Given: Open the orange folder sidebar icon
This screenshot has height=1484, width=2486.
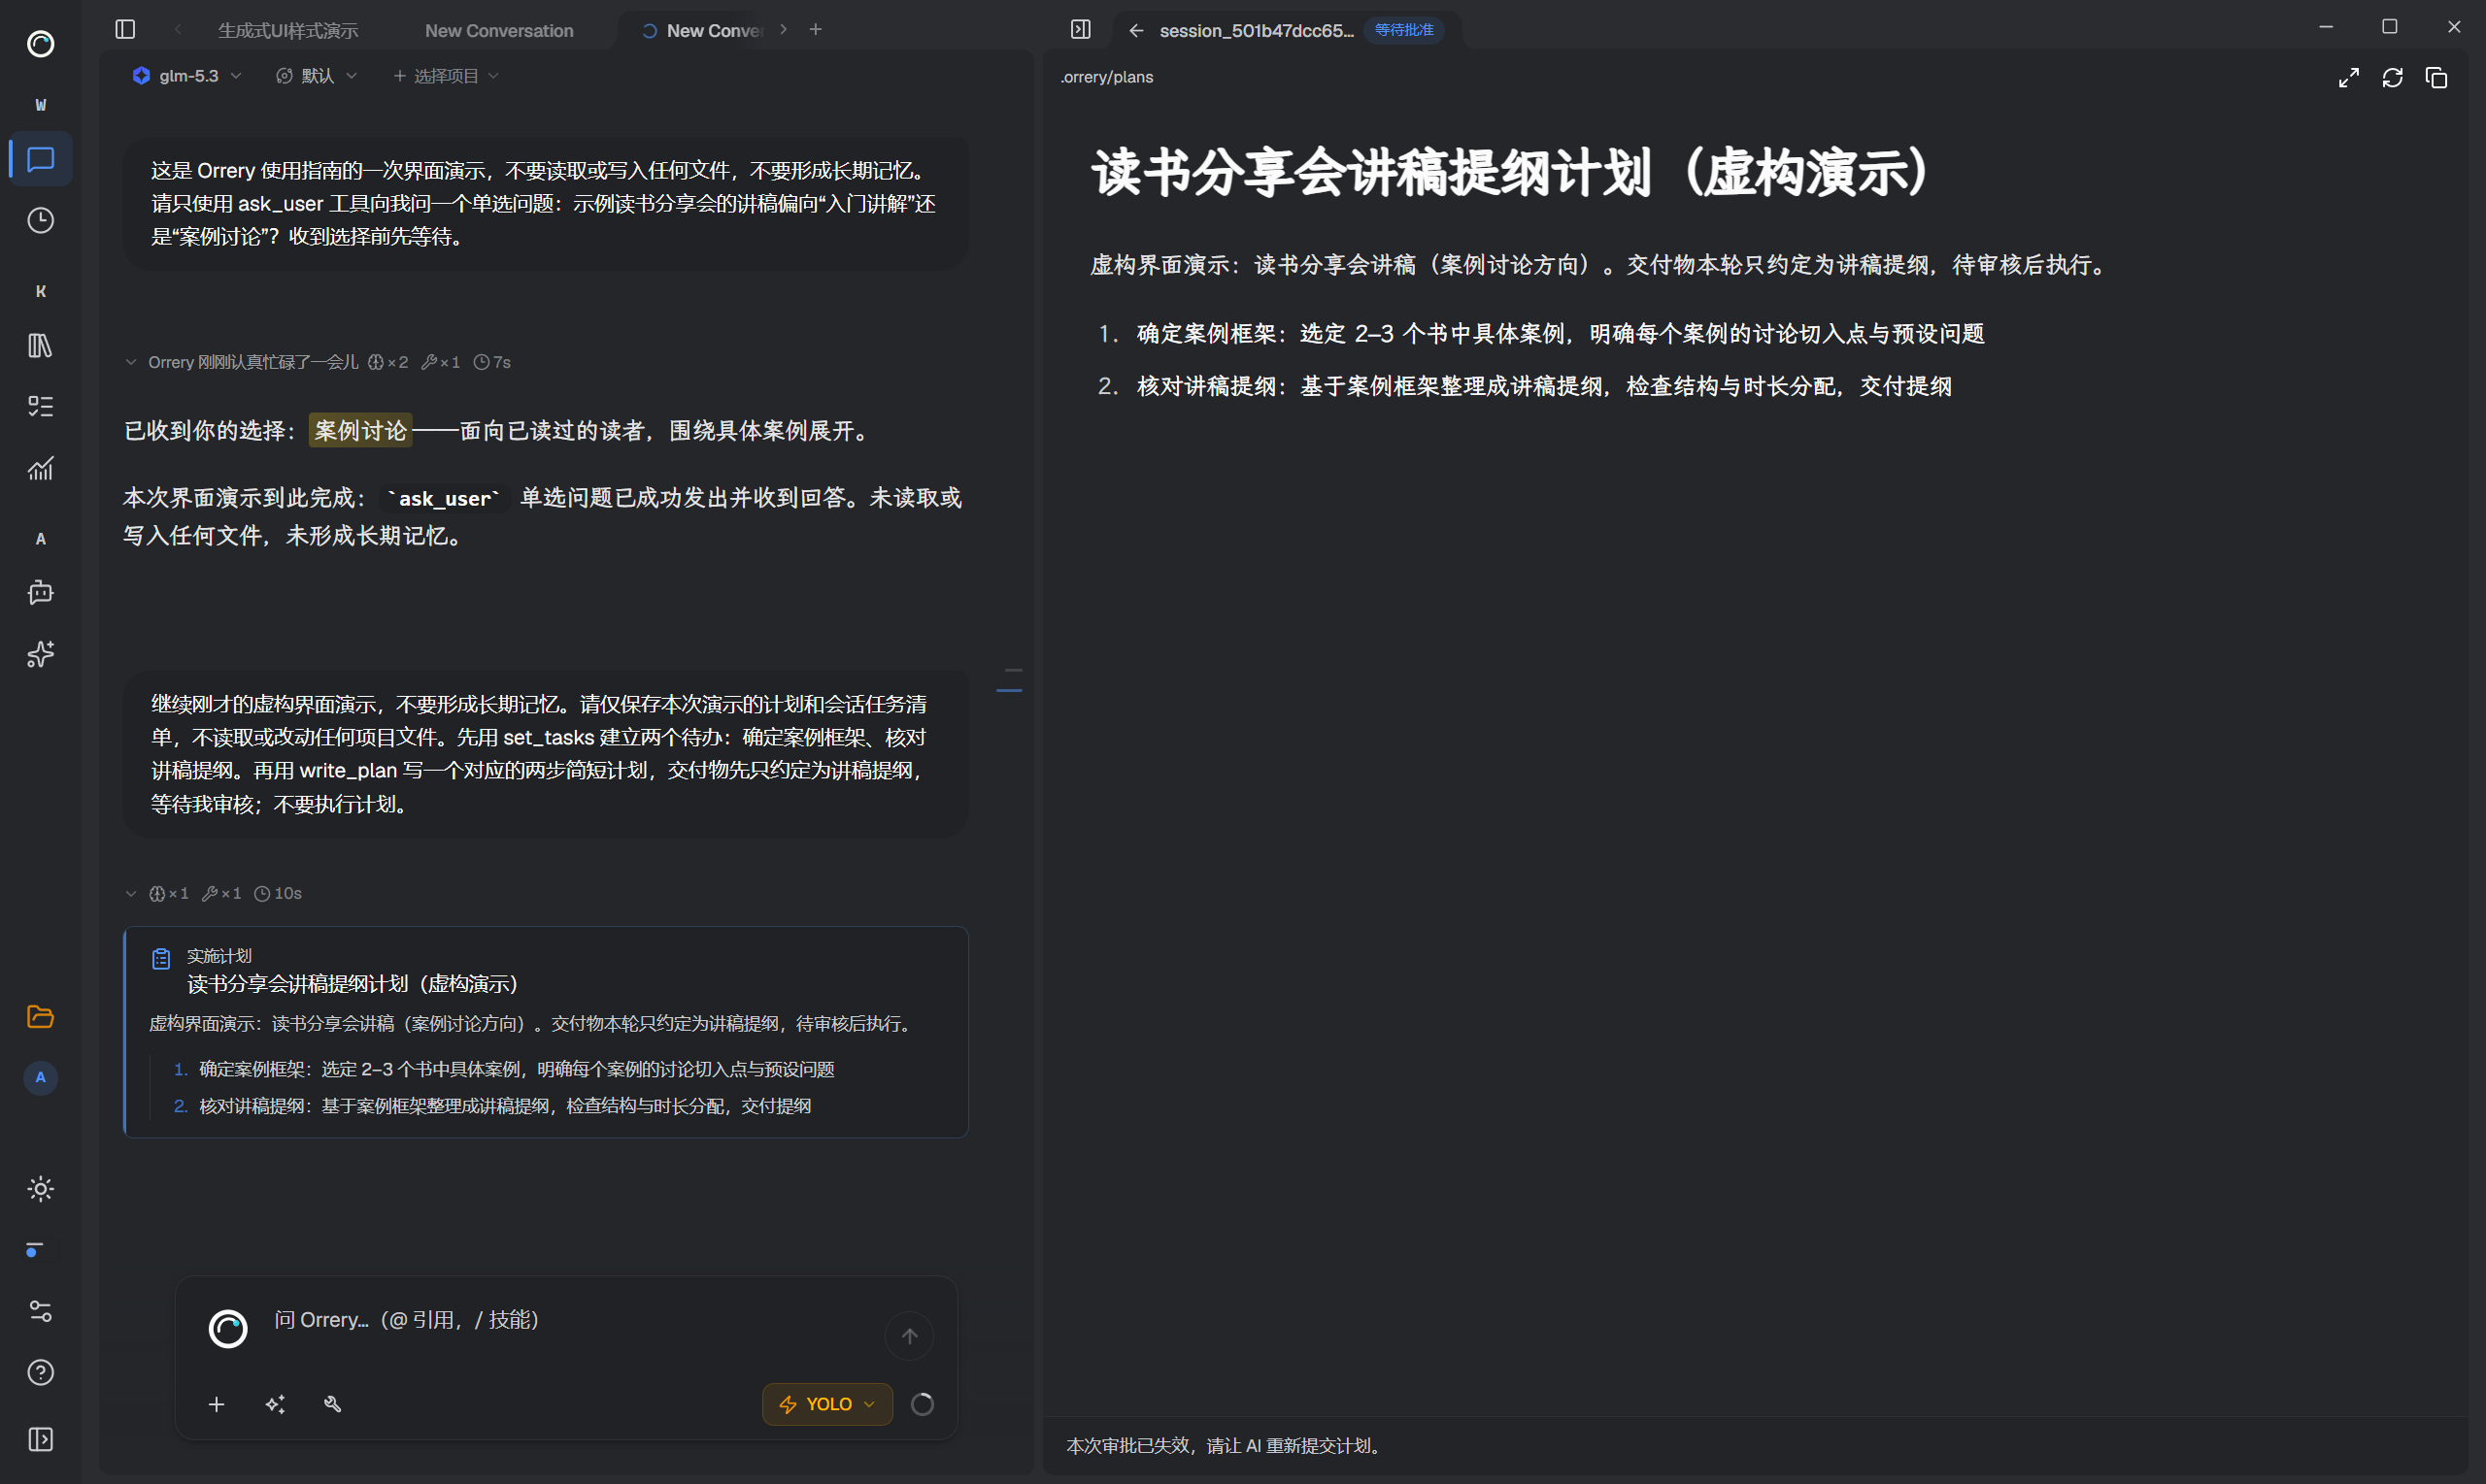Looking at the screenshot, I should 40,1017.
